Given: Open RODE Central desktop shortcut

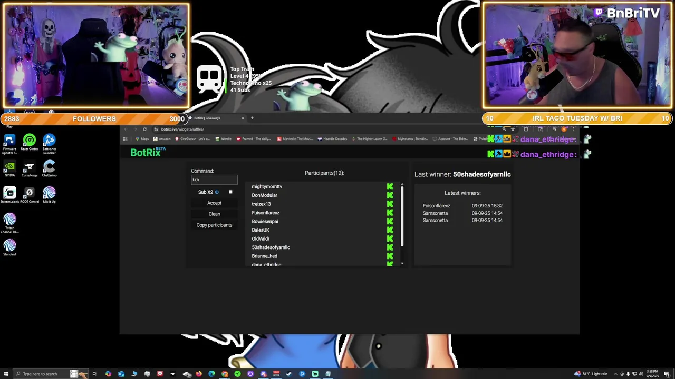Looking at the screenshot, I should (x=29, y=195).
